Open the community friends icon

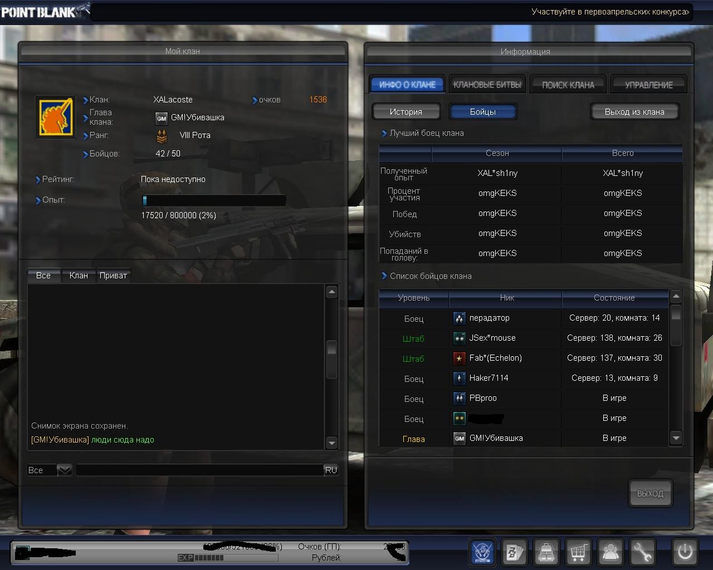click(x=611, y=552)
